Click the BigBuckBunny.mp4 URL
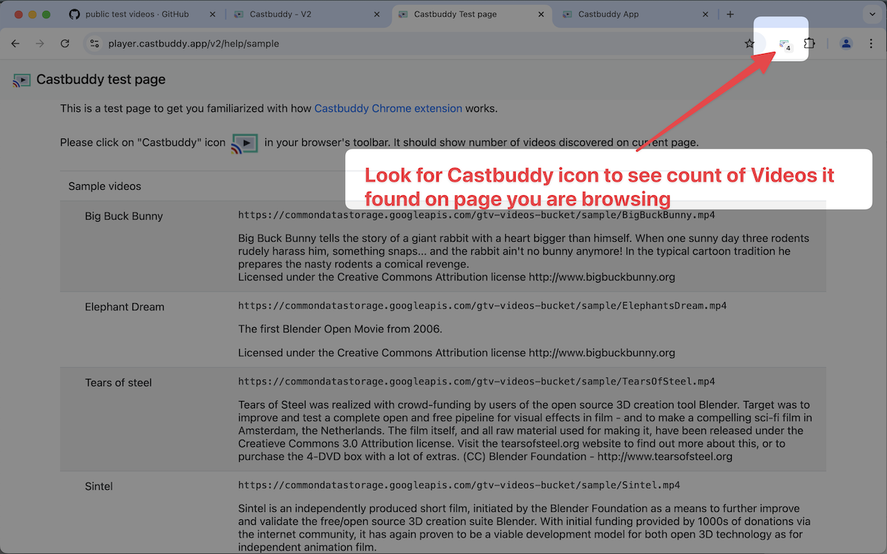This screenshot has width=887, height=554. point(477,215)
